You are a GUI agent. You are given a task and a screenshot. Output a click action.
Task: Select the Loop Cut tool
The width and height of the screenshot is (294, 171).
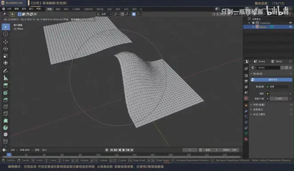pos(6,106)
